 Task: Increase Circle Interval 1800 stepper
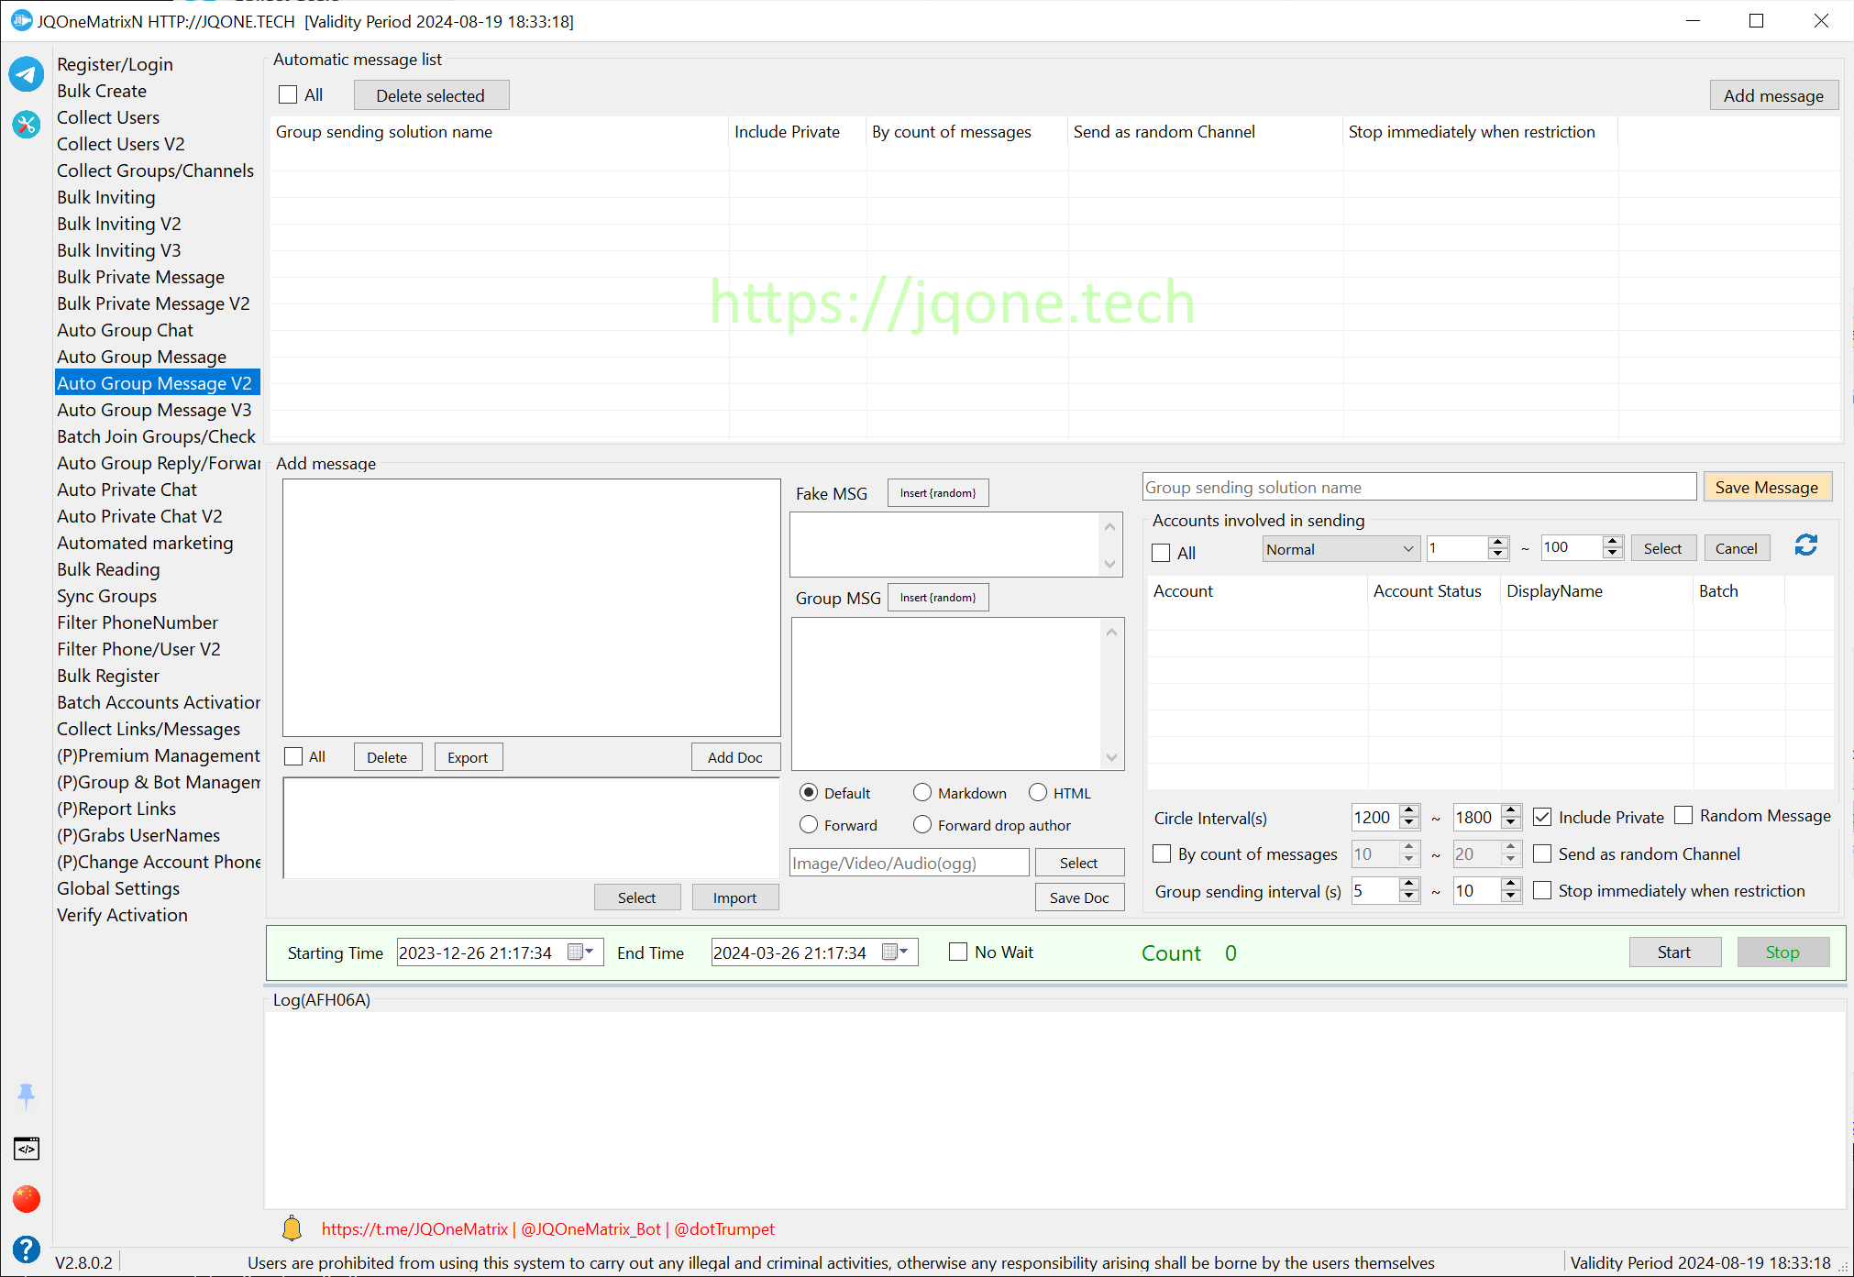tap(1511, 811)
